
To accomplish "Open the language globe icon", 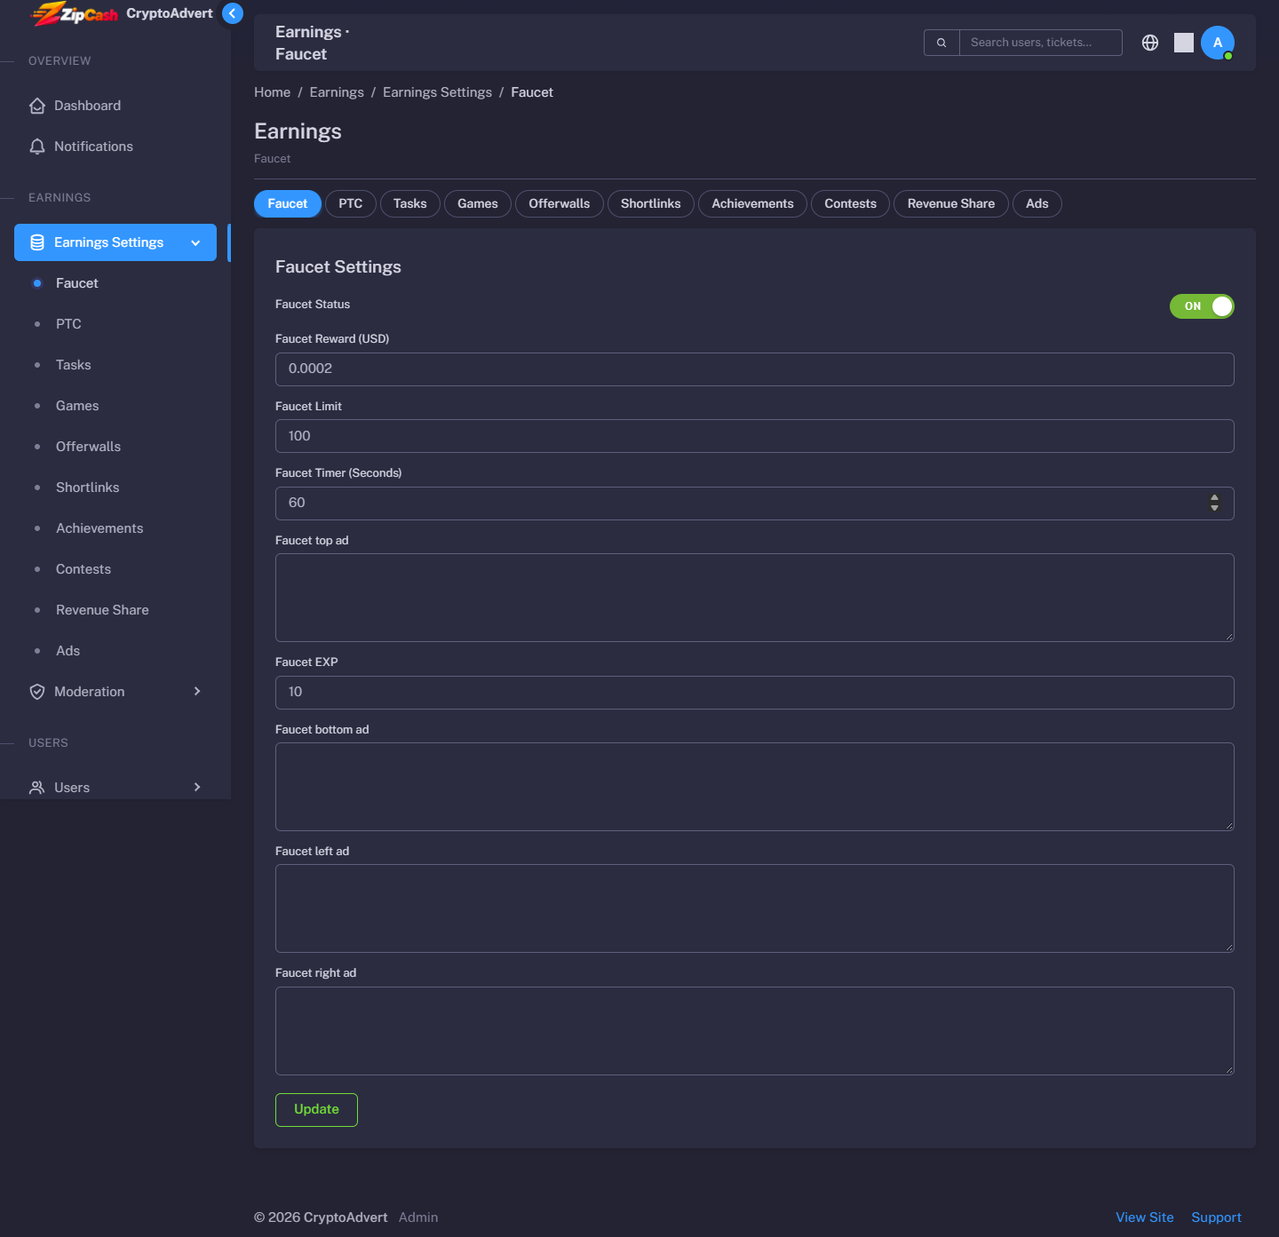I will click(x=1150, y=43).
